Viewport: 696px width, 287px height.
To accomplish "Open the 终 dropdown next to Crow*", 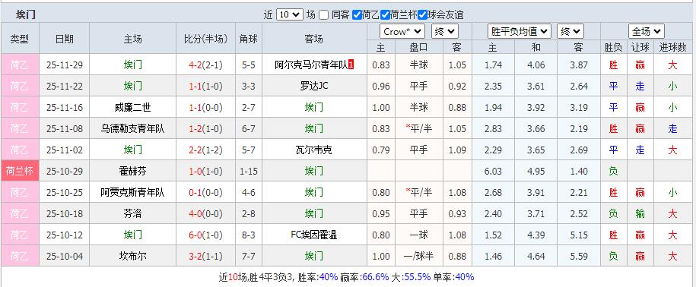I will 445,31.
